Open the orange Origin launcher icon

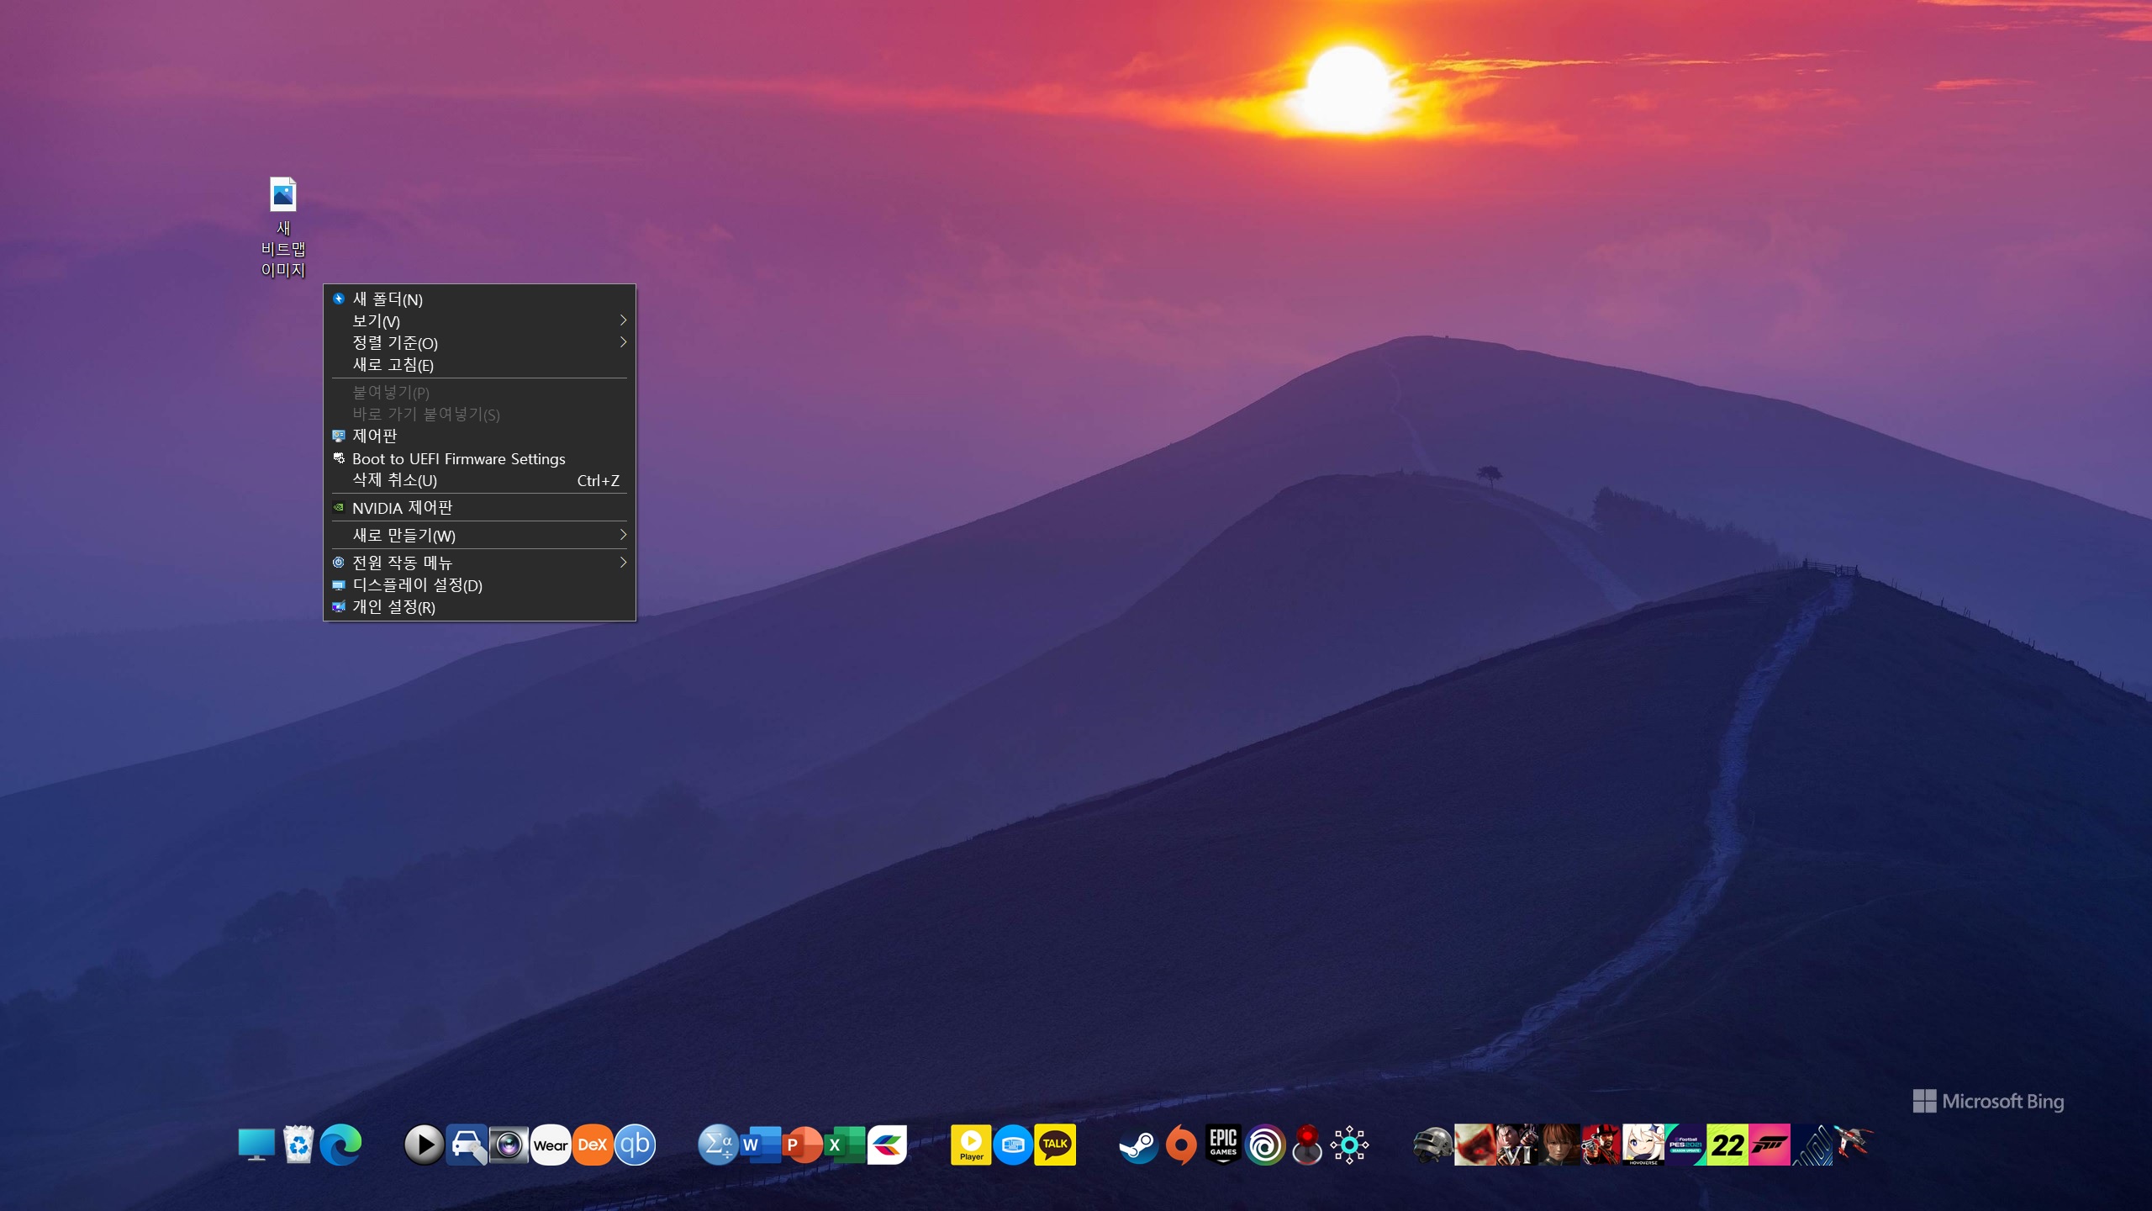(1181, 1145)
